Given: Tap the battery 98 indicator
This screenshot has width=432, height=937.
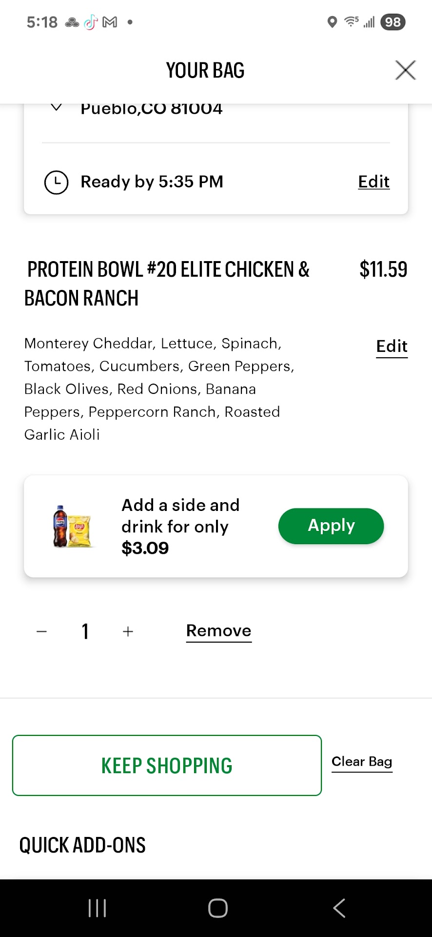Looking at the screenshot, I should [393, 22].
